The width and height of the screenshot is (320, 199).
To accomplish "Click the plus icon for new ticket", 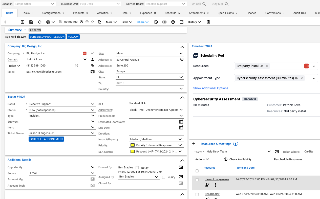I will pos(14,22).
